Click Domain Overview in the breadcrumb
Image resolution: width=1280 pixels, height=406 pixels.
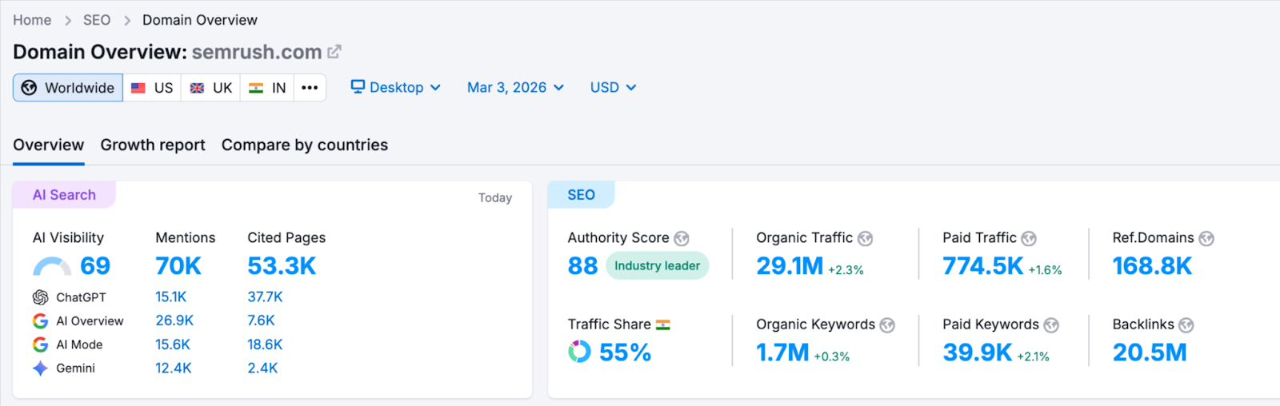pos(200,20)
